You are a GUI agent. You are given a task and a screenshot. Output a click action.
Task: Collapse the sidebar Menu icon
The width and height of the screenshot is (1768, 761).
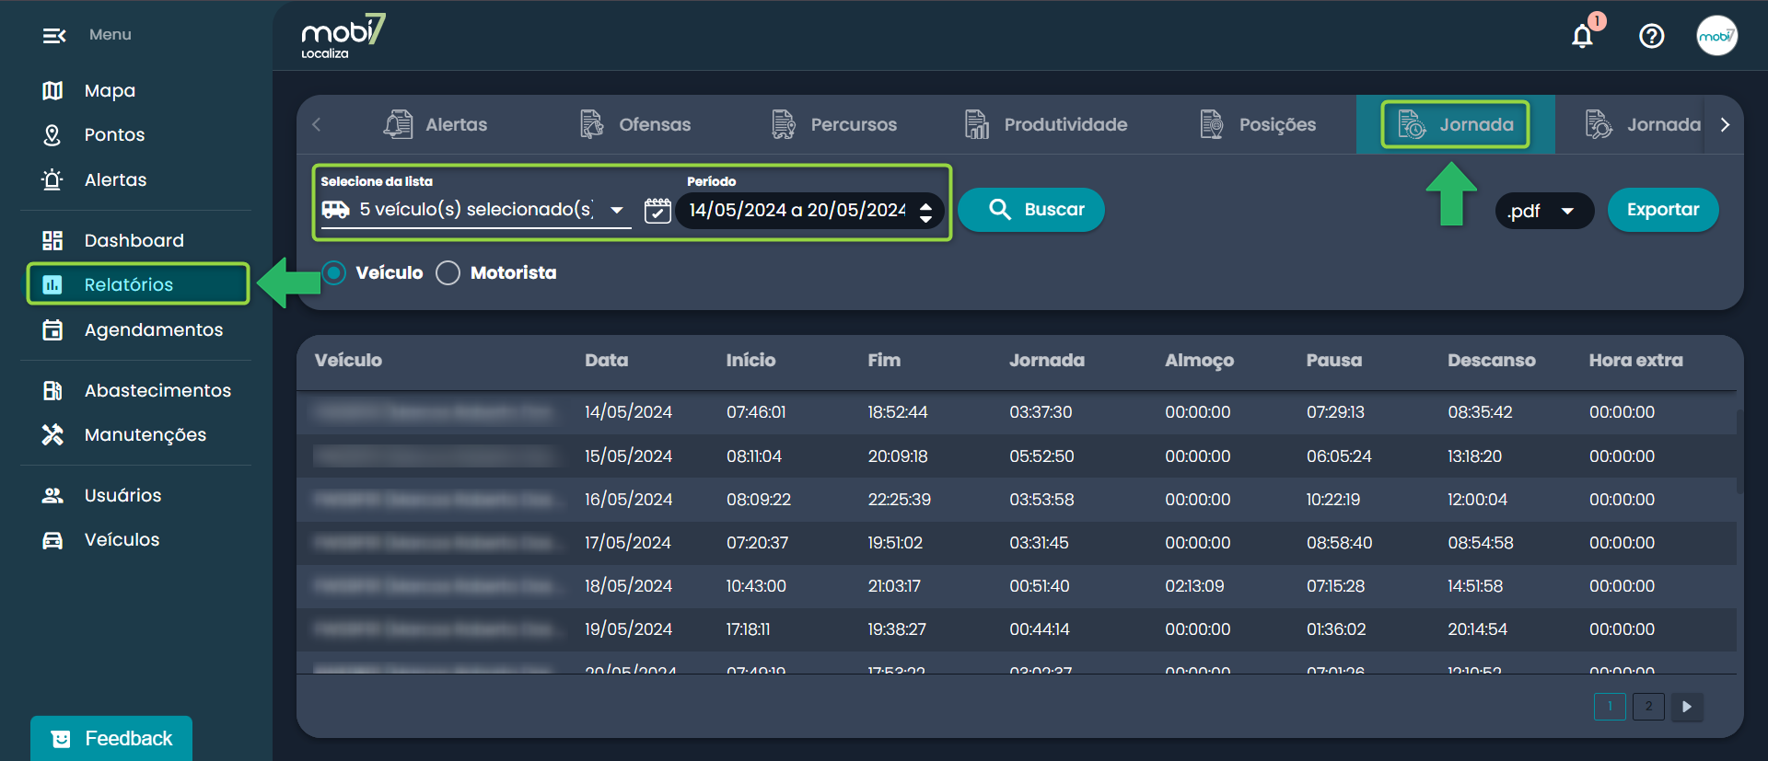click(x=54, y=36)
